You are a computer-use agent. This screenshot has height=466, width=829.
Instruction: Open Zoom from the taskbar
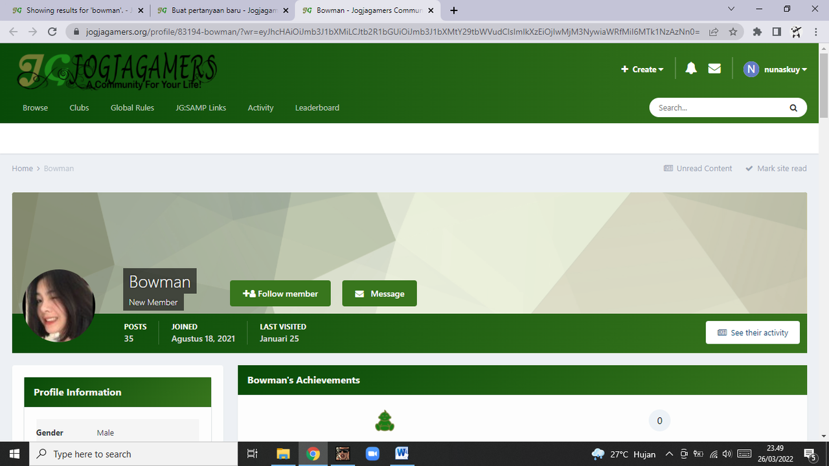tap(372, 454)
